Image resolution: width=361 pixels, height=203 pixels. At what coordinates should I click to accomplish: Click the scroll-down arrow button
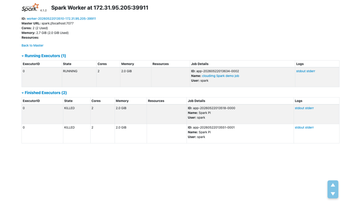pos(333,194)
